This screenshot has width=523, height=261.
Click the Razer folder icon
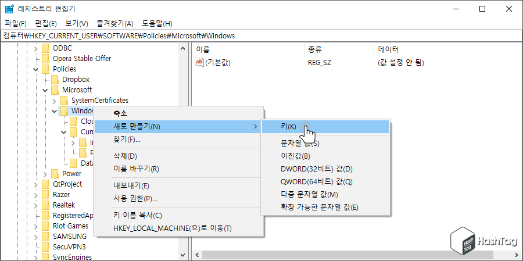tap(45, 195)
